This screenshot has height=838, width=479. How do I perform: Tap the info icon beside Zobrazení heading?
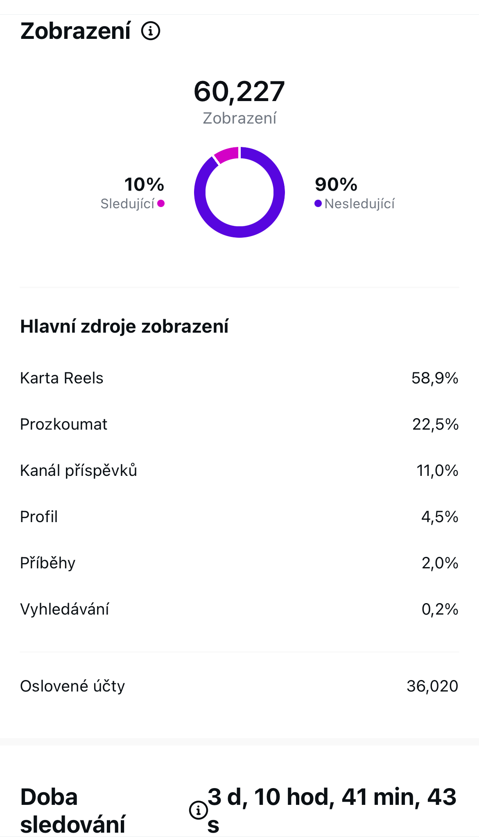coord(151,31)
